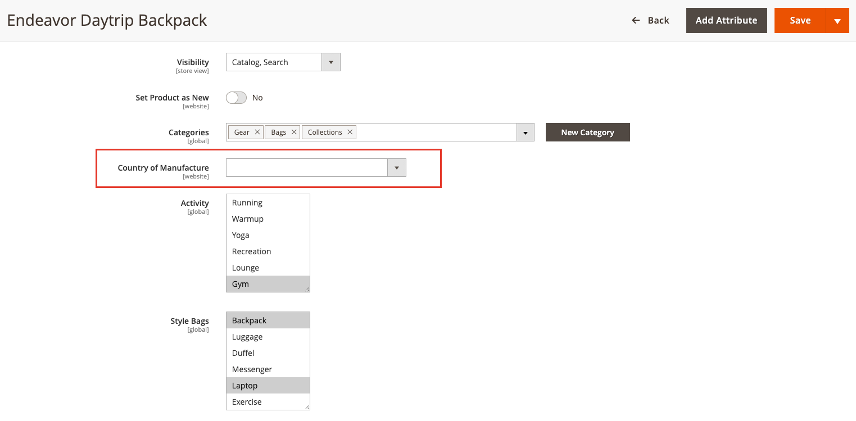The width and height of the screenshot is (856, 421).
Task: Select Exercise in Style Bags list
Action: 268,402
